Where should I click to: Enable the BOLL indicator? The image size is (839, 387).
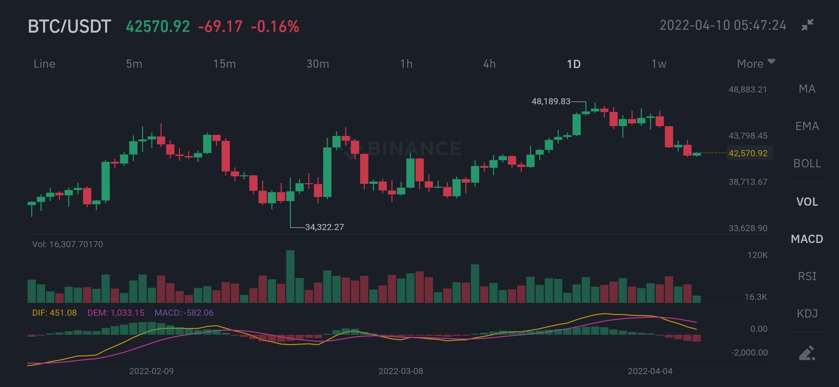(807, 163)
